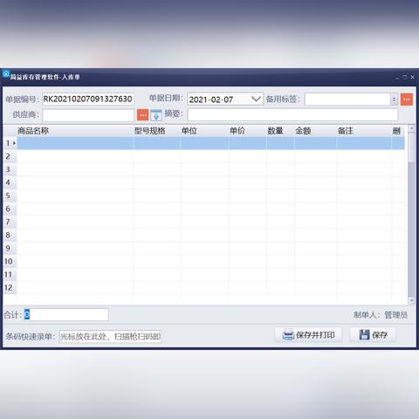Minimize the 入库单 window
This screenshot has width=419, height=419.
[397, 78]
